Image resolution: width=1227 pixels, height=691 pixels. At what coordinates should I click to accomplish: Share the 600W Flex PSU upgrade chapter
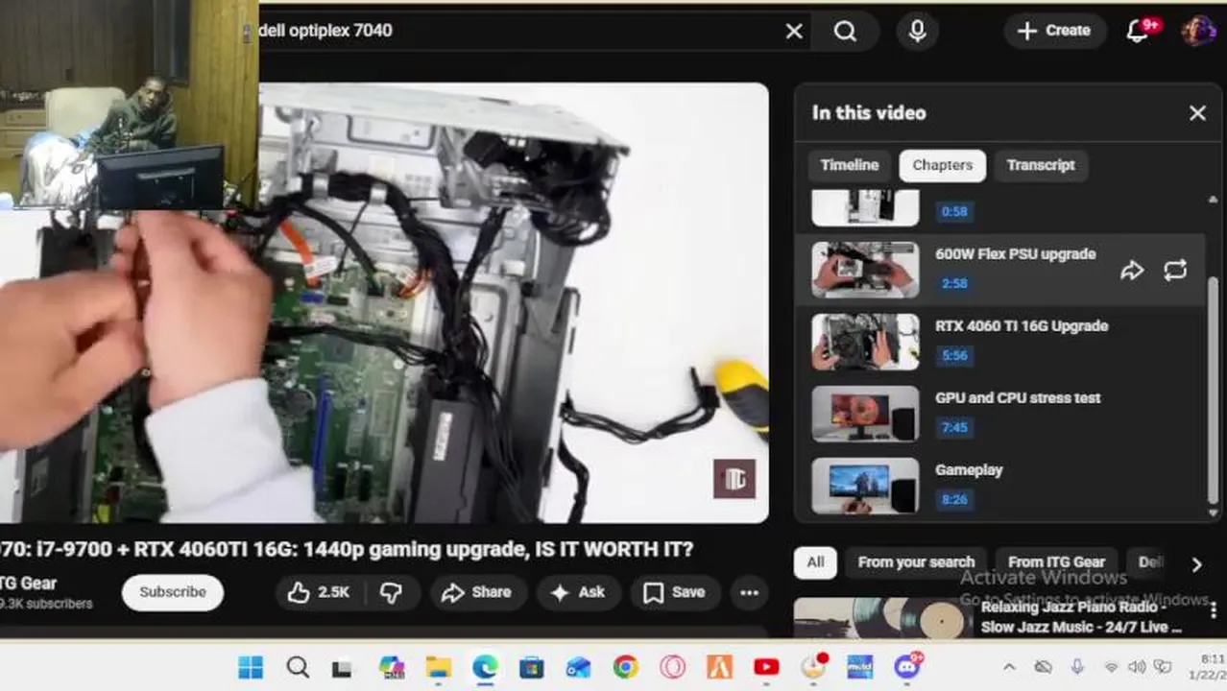(1132, 271)
